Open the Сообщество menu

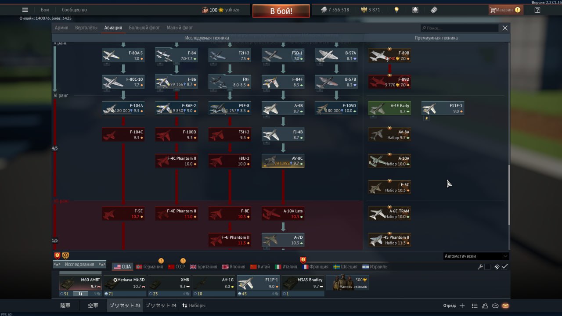point(74,10)
